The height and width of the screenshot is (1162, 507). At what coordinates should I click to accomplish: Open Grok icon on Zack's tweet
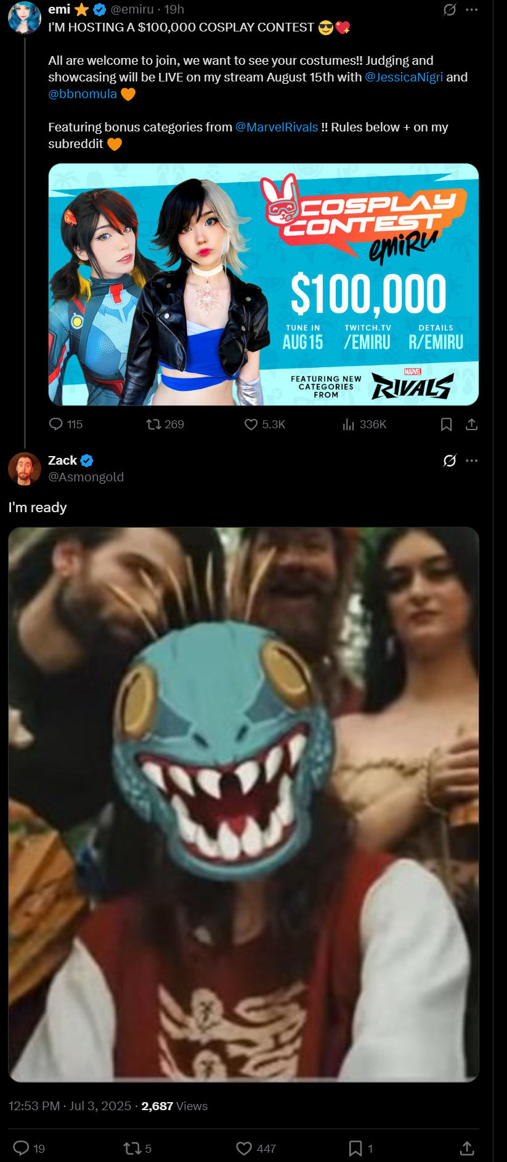pos(450,460)
